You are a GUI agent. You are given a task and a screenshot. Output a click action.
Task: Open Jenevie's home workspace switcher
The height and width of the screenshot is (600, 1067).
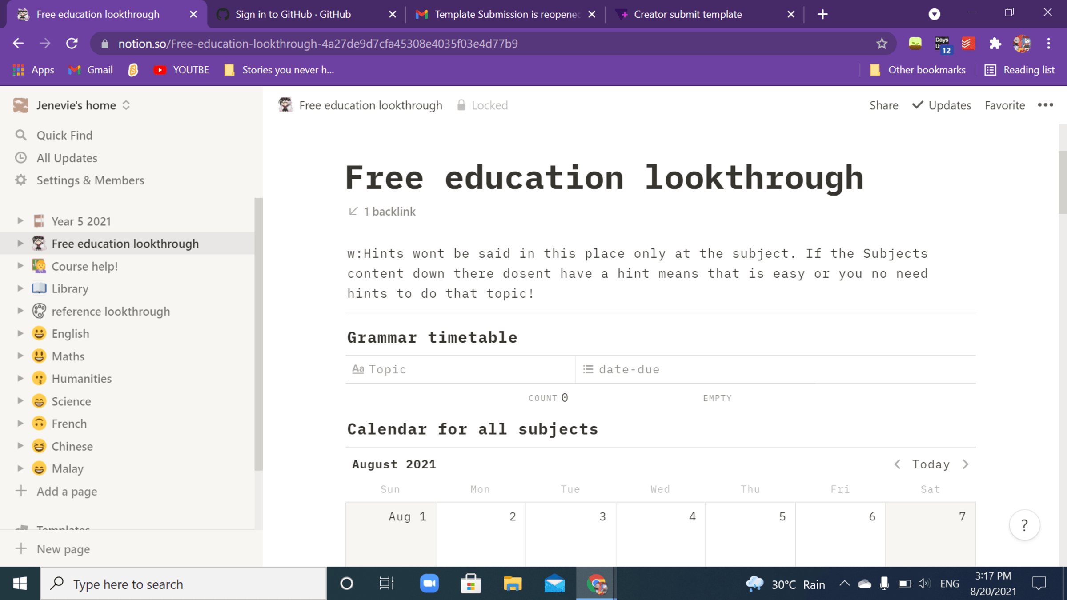(76, 105)
